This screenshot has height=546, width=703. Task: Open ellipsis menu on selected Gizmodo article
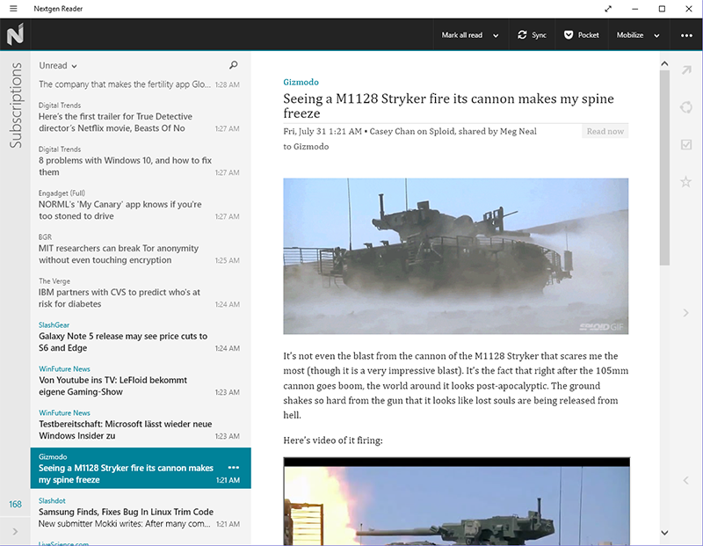(234, 467)
